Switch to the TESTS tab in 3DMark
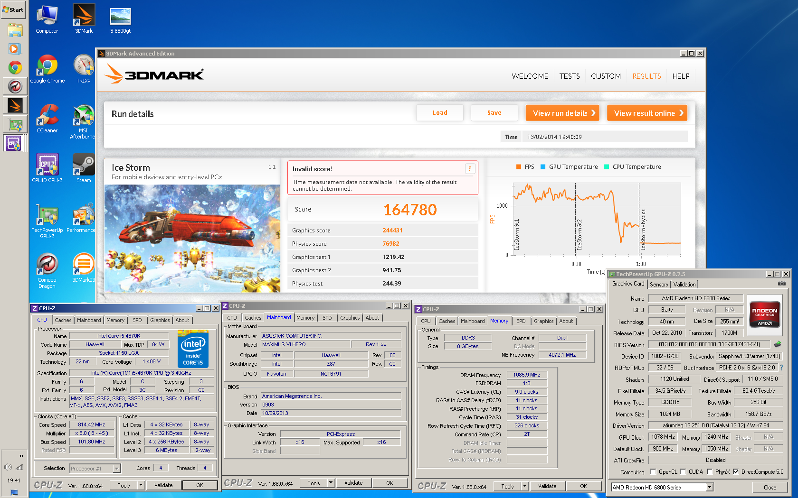This screenshot has width=798, height=498. pos(570,76)
